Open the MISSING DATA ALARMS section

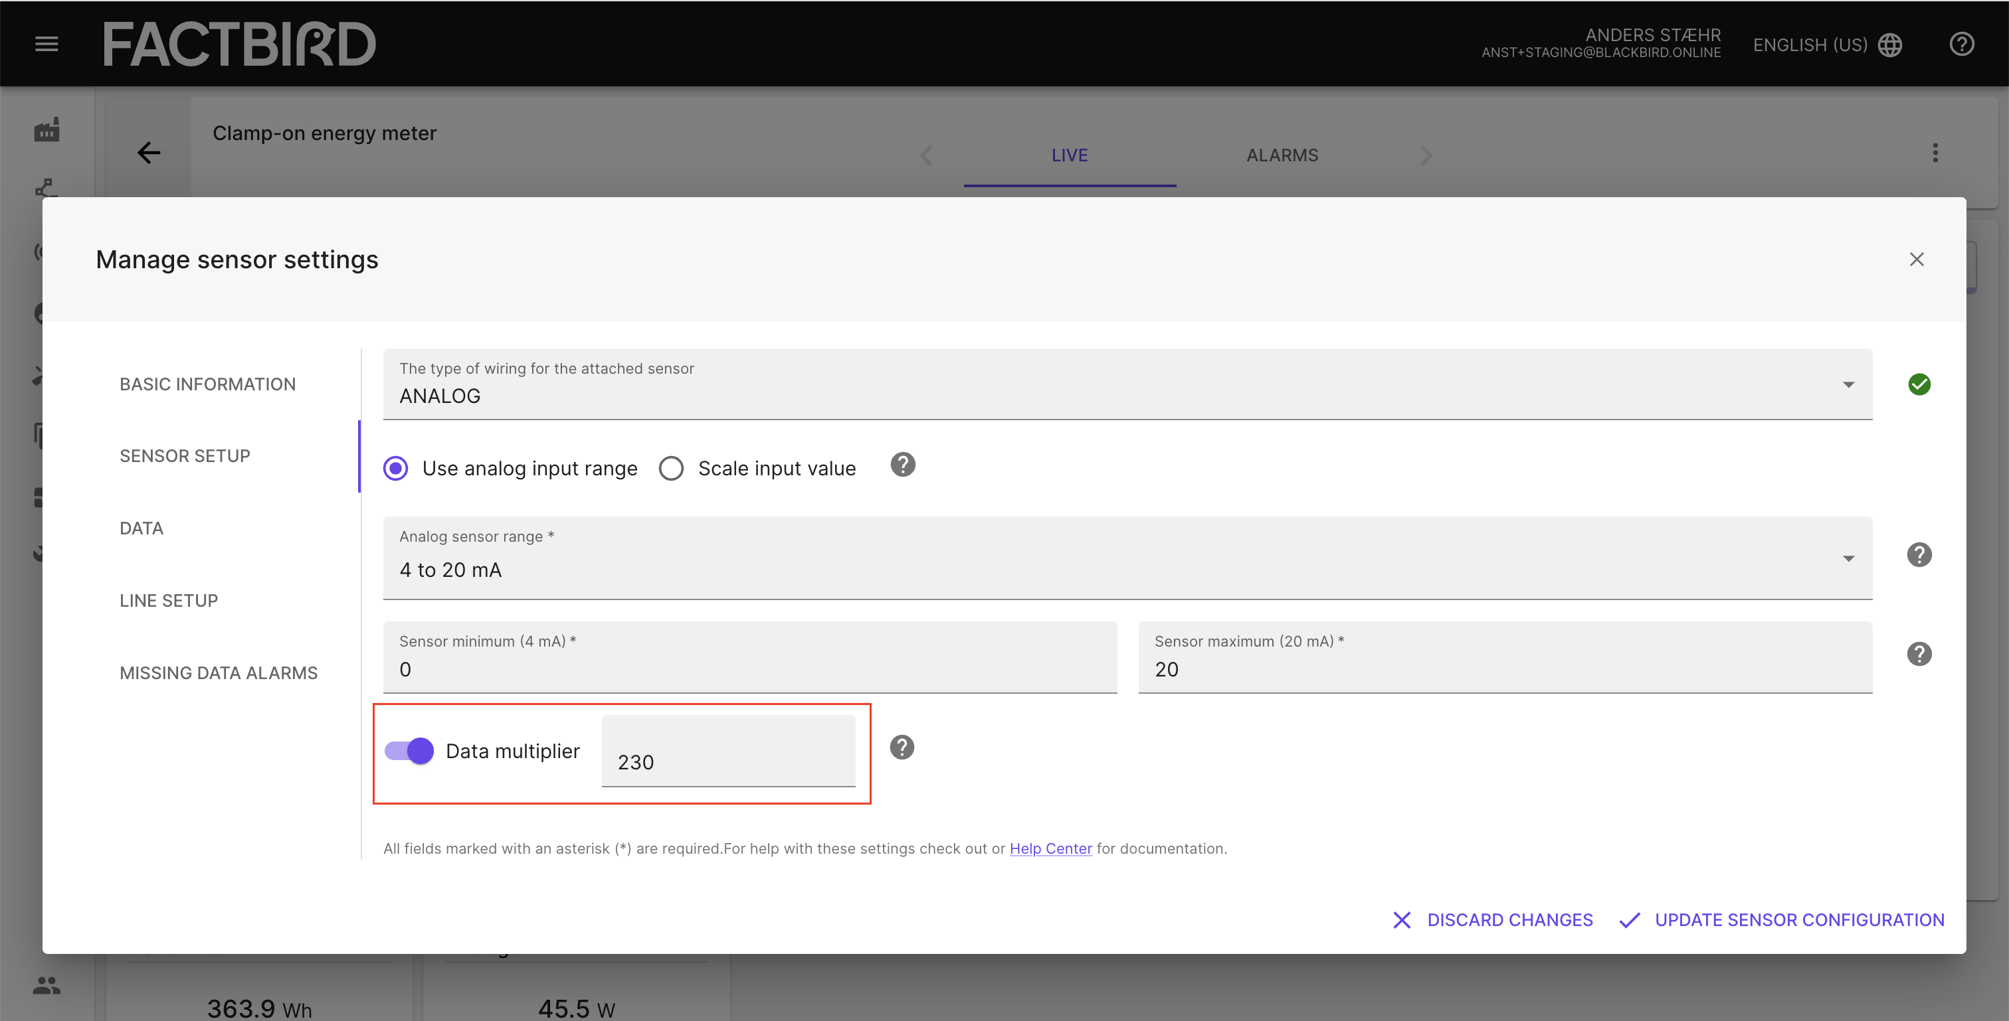pyautogui.click(x=219, y=673)
